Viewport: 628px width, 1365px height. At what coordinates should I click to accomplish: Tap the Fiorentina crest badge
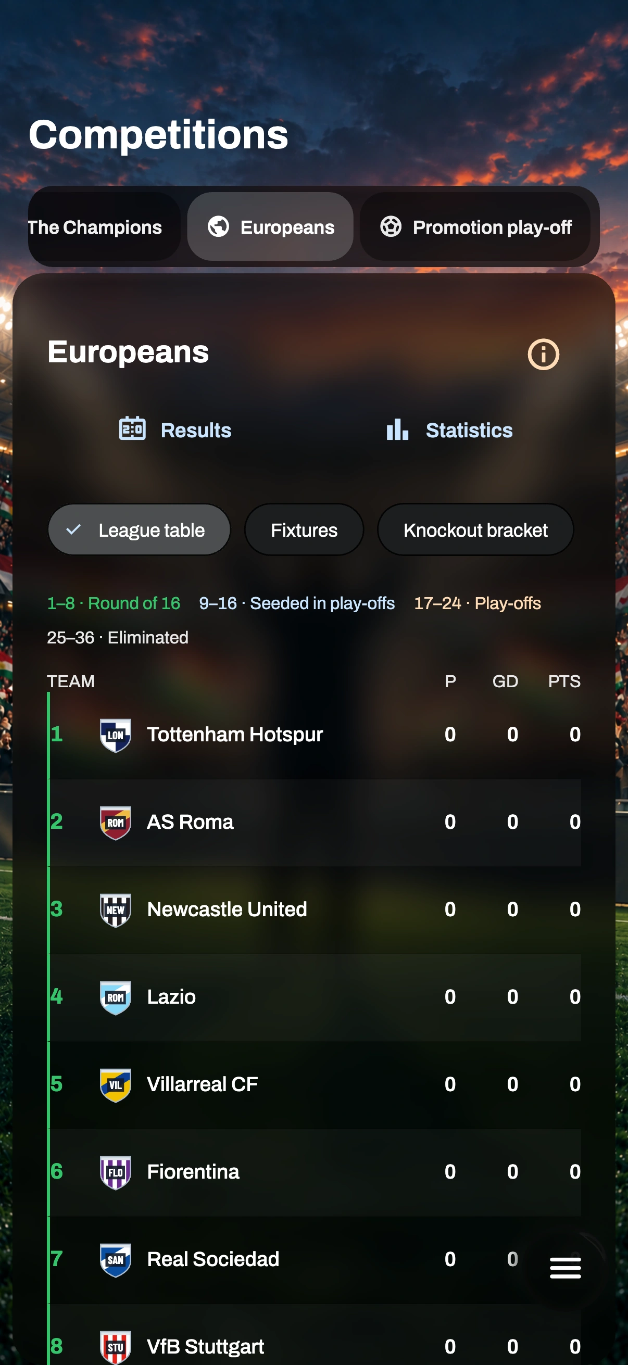pyautogui.click(x=116, y=1172)
